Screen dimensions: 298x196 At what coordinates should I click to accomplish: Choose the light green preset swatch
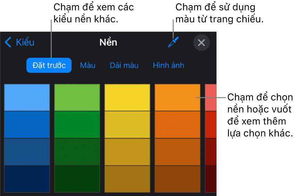pos(77,97)
